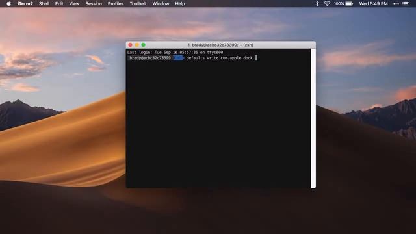Viewport: 416px width, 234px height.
Task: Zoom the terminal with green button
Action: (x=143, y=45)
